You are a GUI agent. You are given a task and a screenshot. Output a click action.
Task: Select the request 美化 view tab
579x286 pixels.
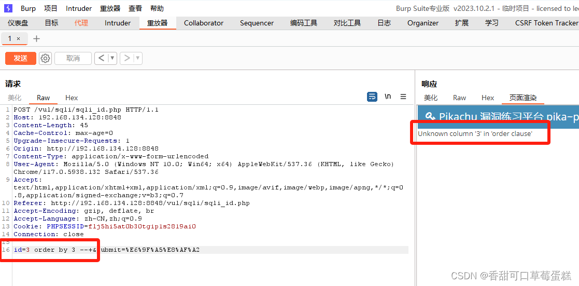pyautogui.click(x=15, y=98)
